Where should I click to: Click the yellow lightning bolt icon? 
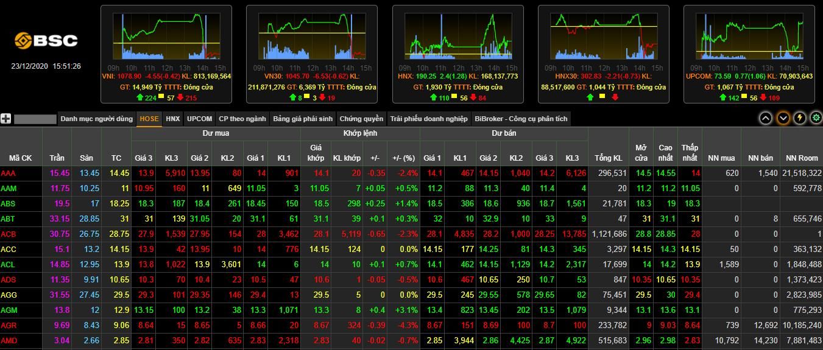(x=799, y=118)
